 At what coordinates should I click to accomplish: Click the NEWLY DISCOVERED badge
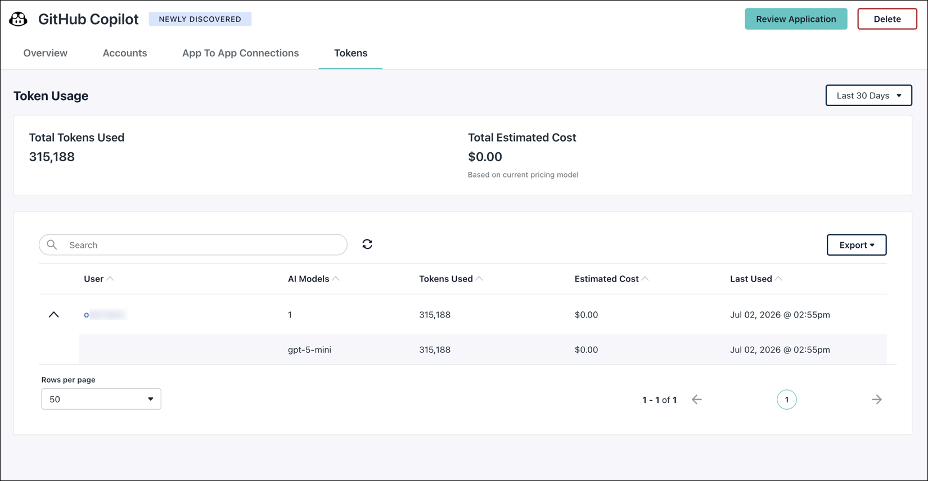click(x=200, y=19)
